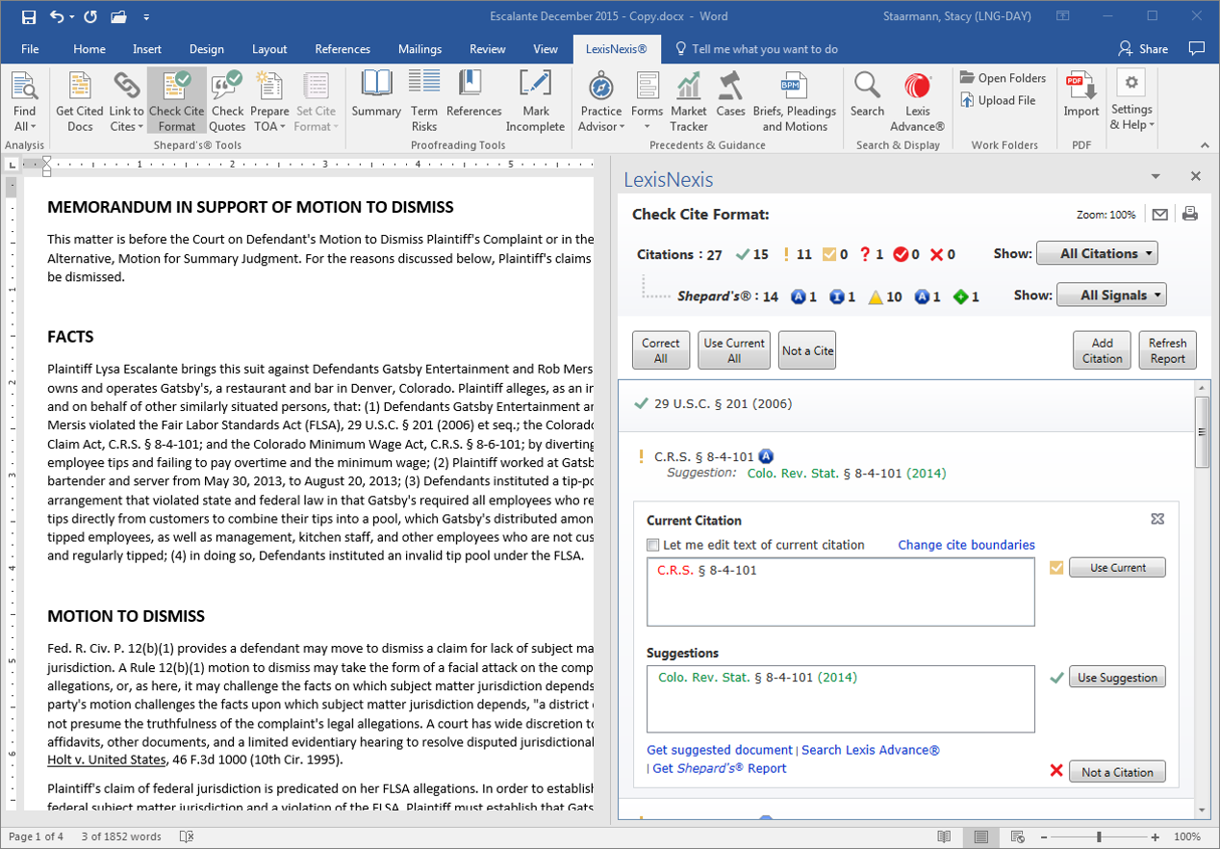The height and width of the screenshot is (849, 1220).
Task: Open Settings & Help menu
Action: click(1131, 102)
